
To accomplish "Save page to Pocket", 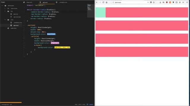I will tap(151, 2).
